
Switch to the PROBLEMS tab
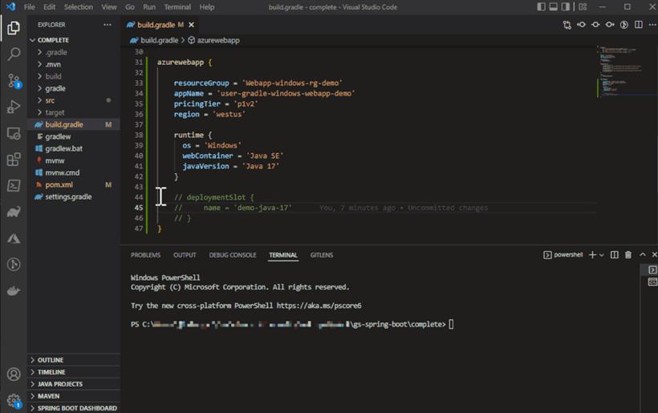coord(145,255)
